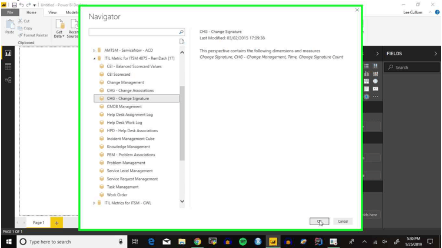Image resolution: width=442 pixels, height=248 pixels.
Task: Select Task Management
Action: [x=122, y=187]
